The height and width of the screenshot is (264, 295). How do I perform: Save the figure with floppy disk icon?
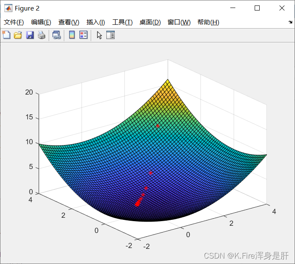(30, 35)
